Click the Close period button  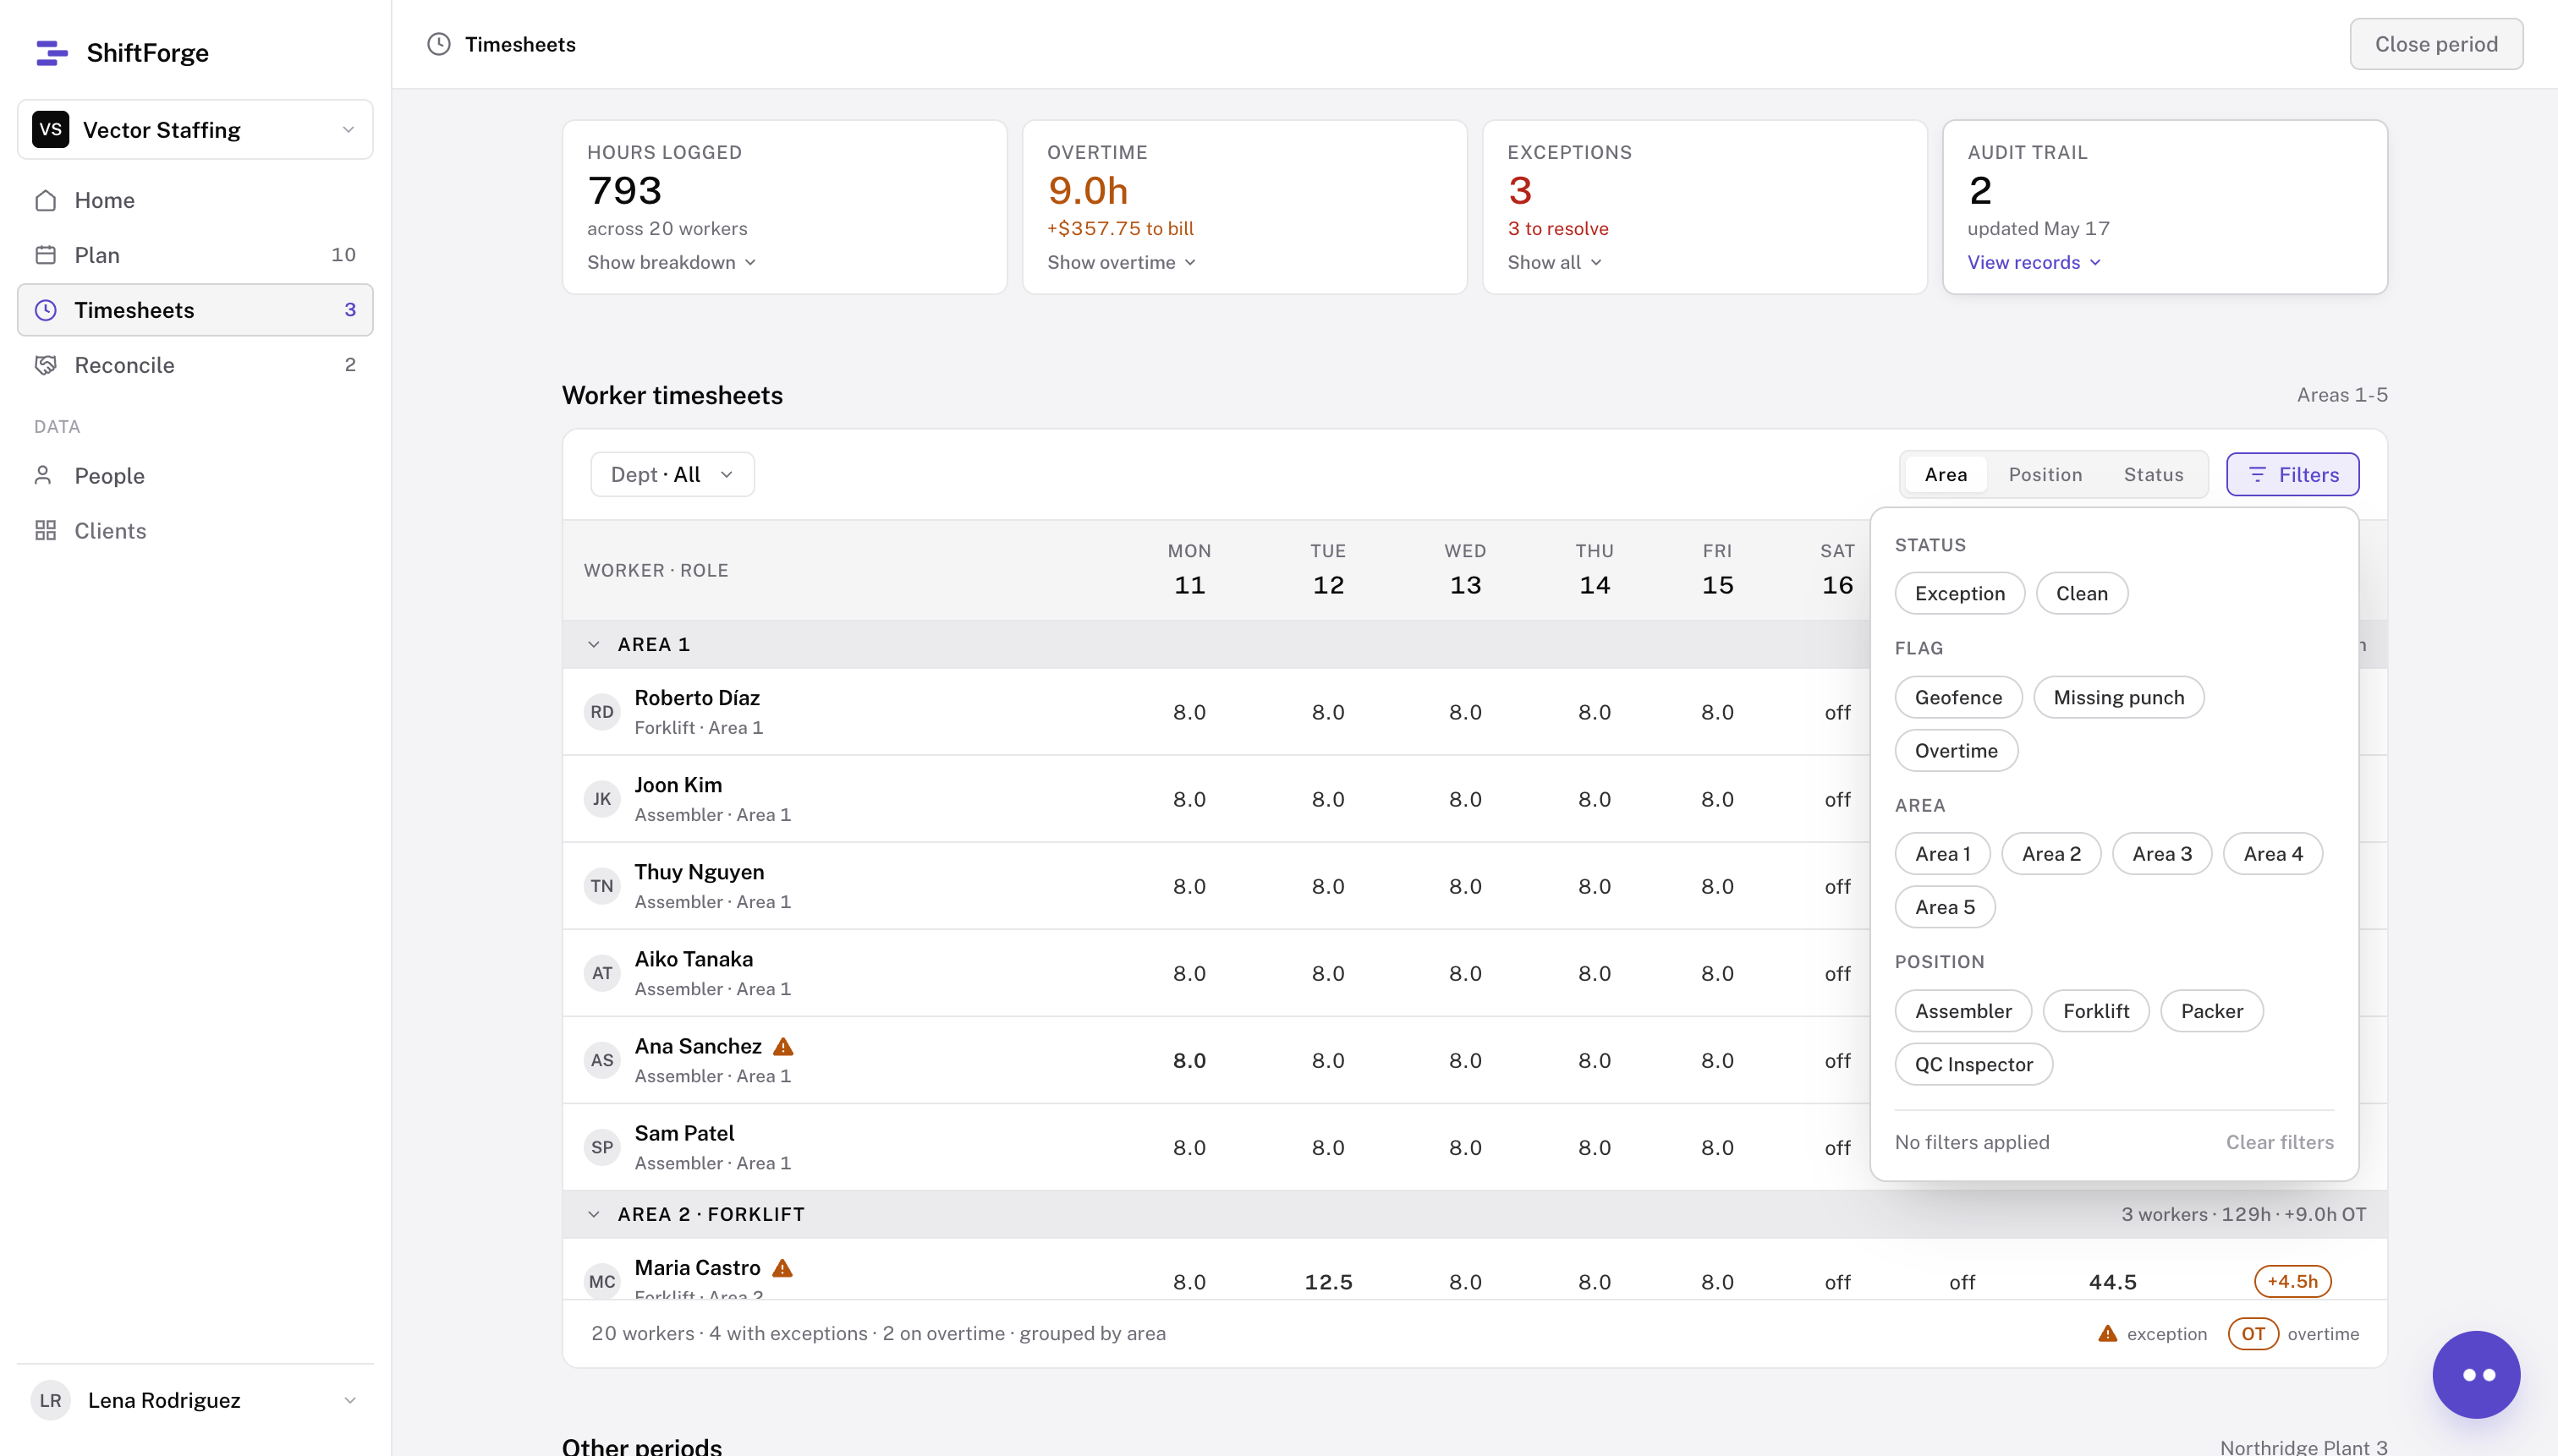2435,44
